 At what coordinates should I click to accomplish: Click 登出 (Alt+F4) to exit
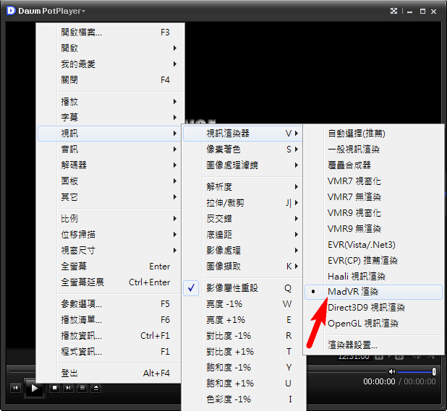click(109, 373)
